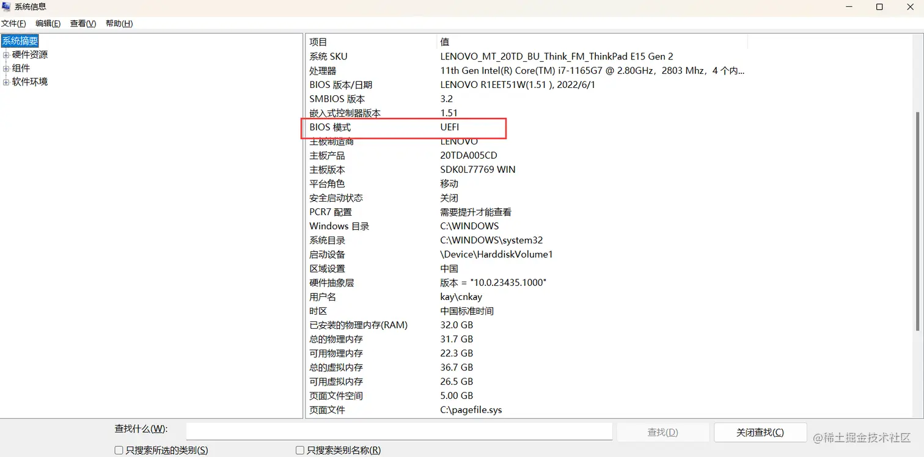The image size is (924, 457).
Task: Click the 20TDA005CD value cell
Action: pos(469,156)
